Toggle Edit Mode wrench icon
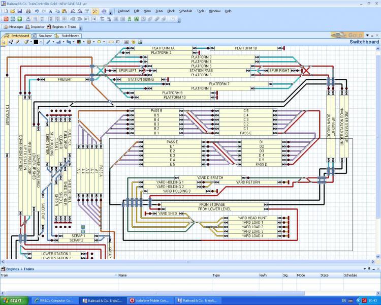The height and width of the screenshot is (305, 381). [95, 11]
